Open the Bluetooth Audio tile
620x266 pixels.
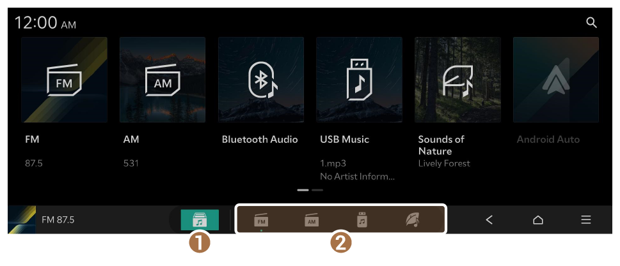point(261,80)
